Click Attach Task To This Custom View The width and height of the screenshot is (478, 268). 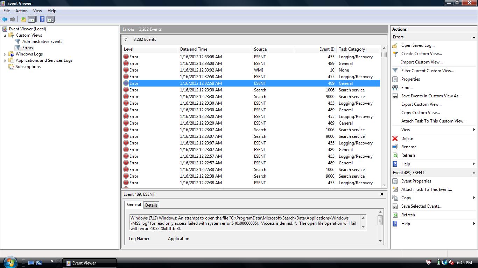click(x=434, y=121)
